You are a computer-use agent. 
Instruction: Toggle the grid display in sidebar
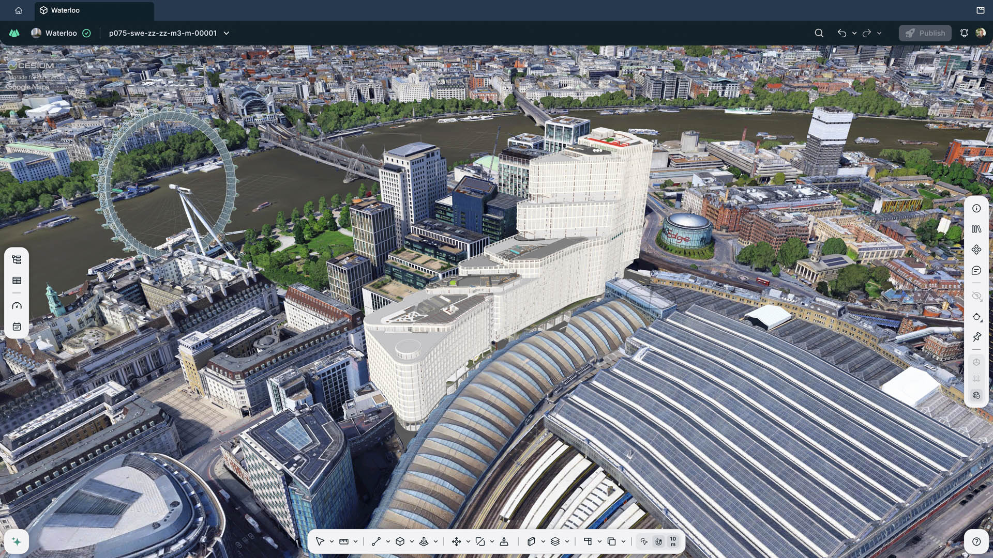[x=976, y=379]
